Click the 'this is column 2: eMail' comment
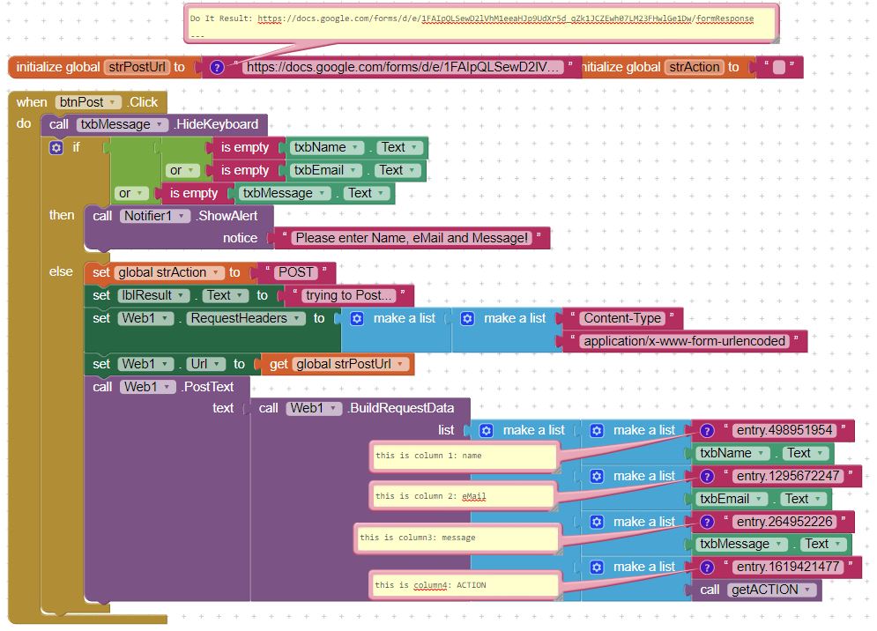 coord(462,495)
